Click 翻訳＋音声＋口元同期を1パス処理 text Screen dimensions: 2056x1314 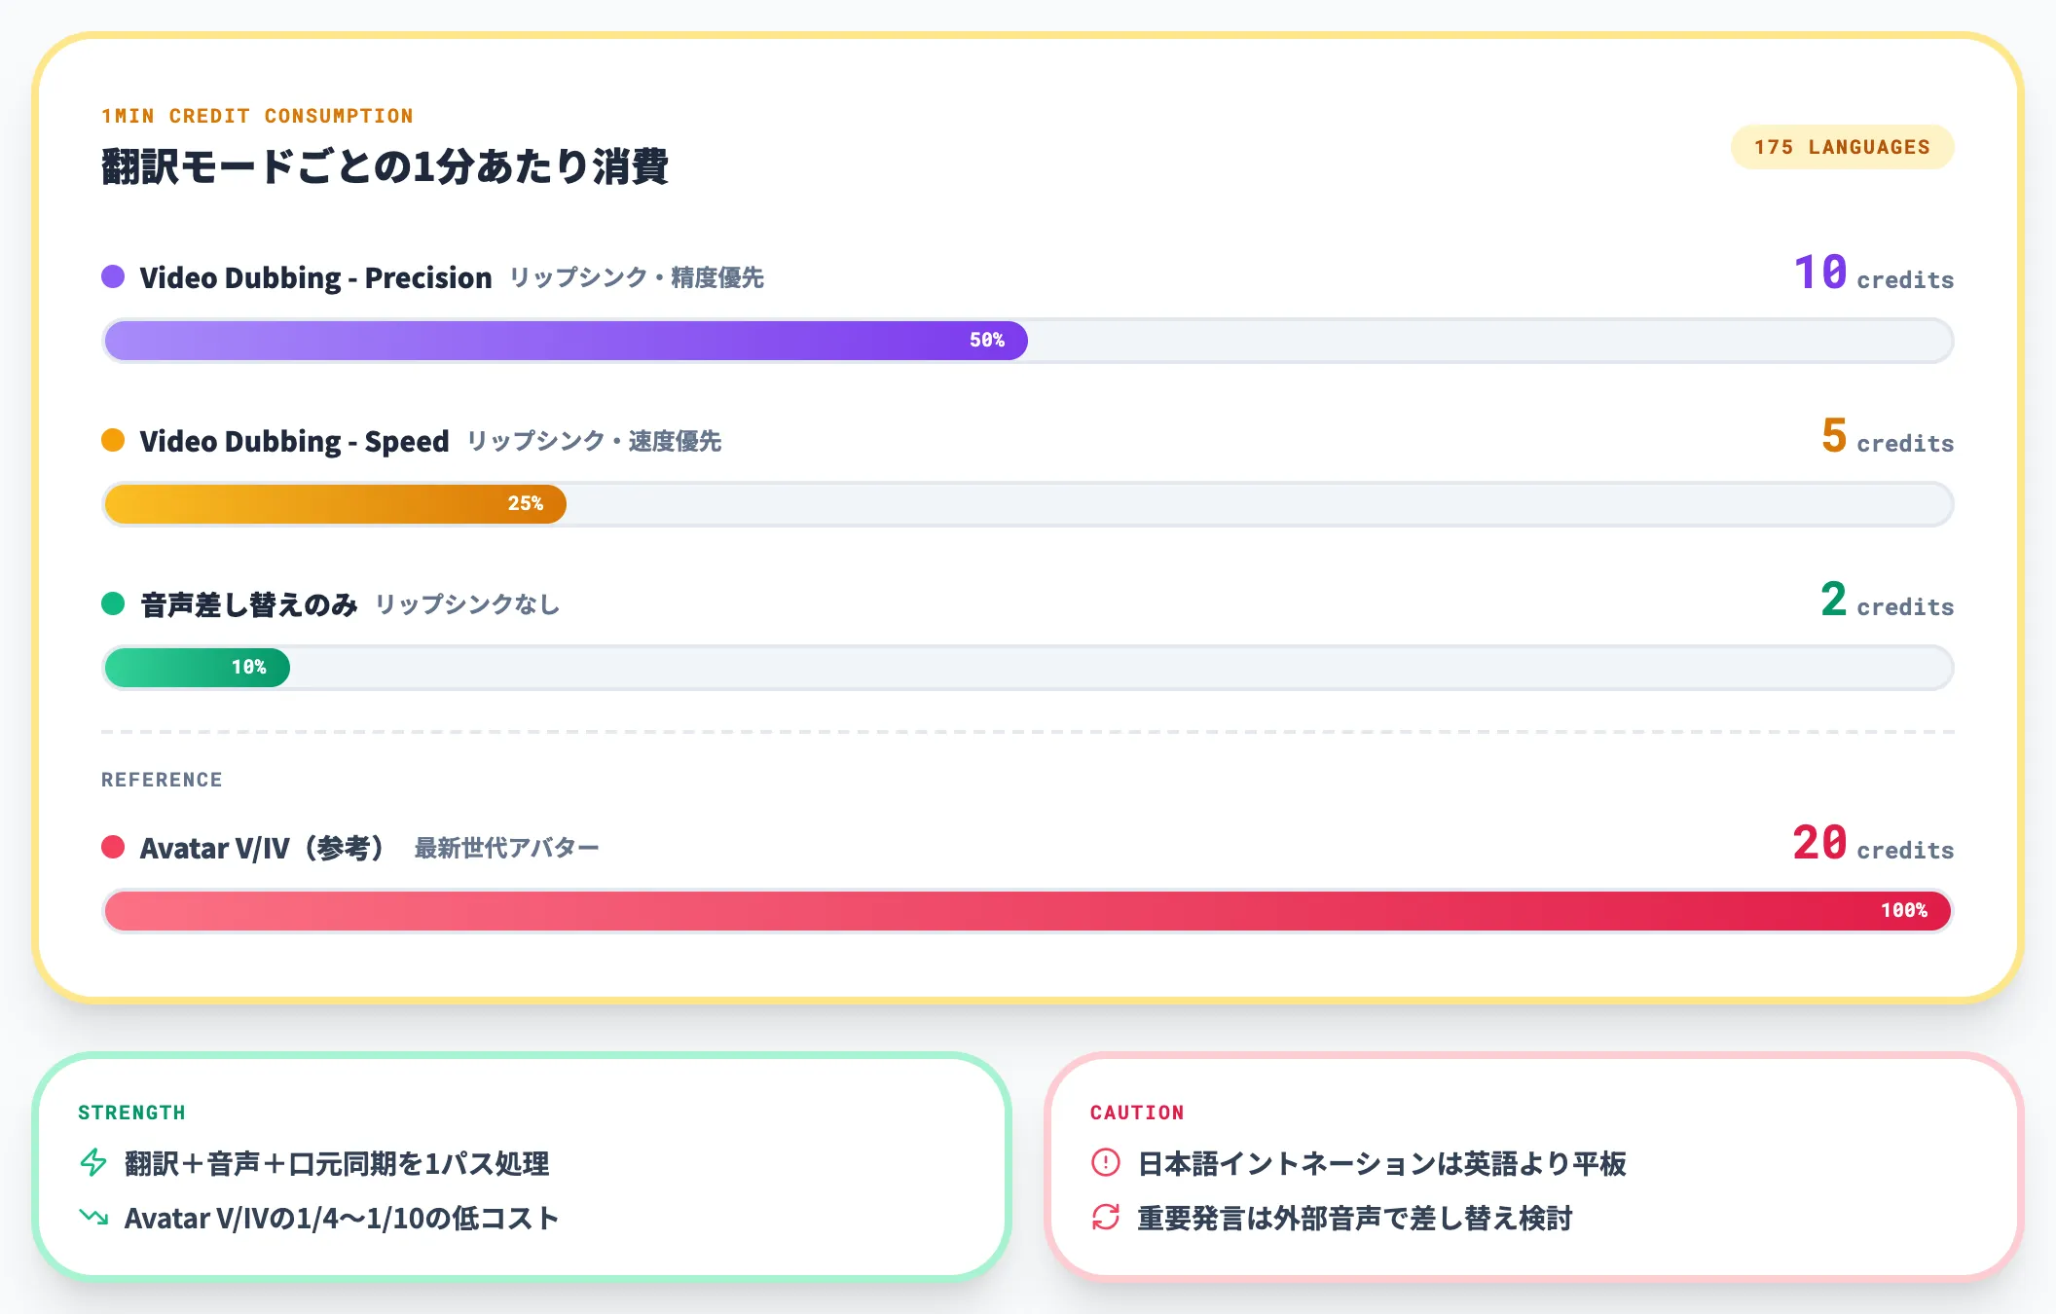tap(337, 1163)
